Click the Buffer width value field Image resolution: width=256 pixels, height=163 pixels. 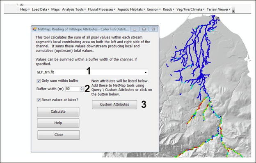point(73,89)
